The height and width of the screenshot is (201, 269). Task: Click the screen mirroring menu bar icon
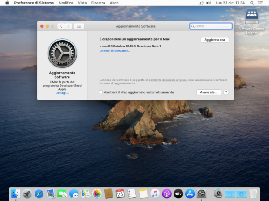[x=201, y=3]
